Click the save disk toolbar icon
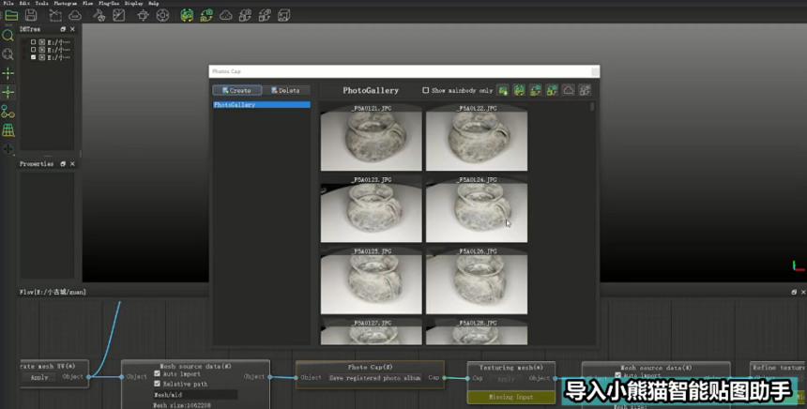Viewport: 807px width, 409px height. [31, 15]
